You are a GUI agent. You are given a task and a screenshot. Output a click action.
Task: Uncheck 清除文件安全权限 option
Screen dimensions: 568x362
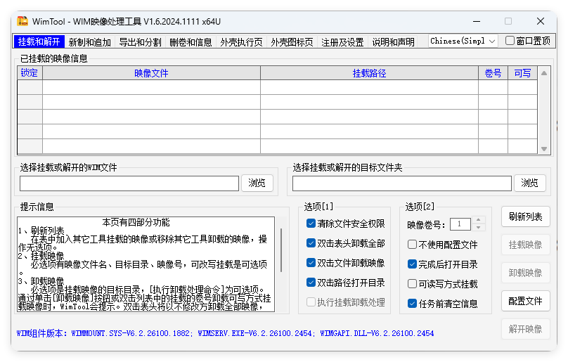click(311, 224)
